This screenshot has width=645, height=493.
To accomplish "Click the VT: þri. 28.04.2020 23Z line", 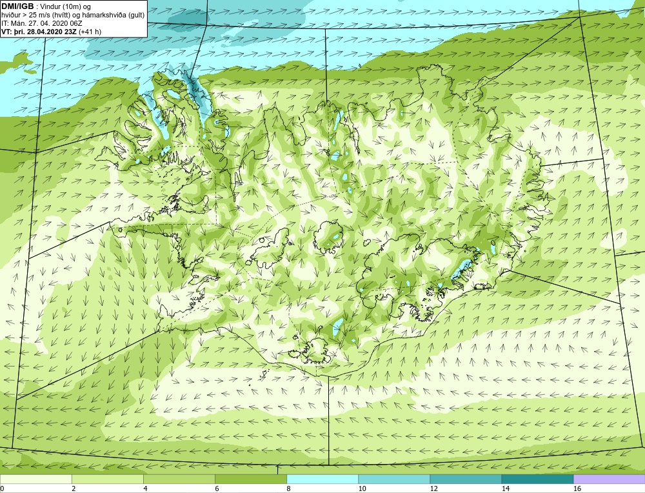I will point(51,32).
